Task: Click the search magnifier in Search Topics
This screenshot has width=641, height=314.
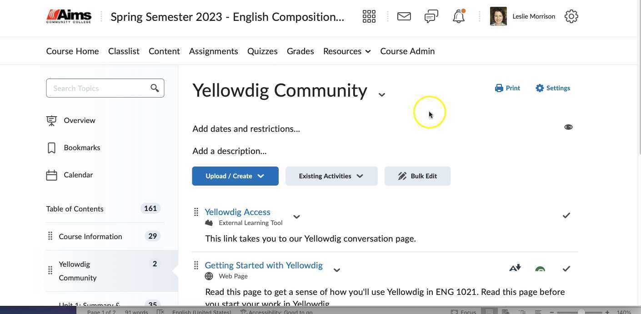Action: coord(155,88)
